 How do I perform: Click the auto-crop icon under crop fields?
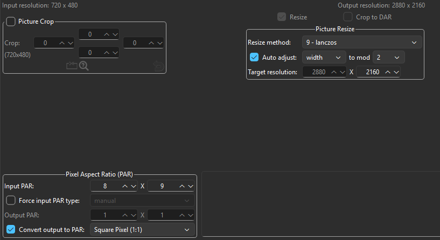(x=72, y=66)
